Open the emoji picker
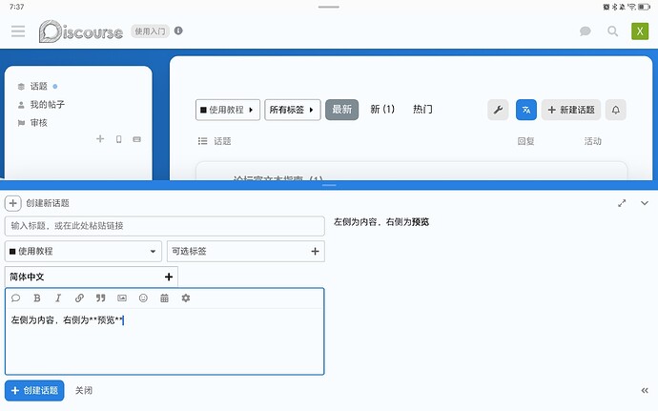The image size is (658, 411). pyautogui.click(x=143, y=298)
